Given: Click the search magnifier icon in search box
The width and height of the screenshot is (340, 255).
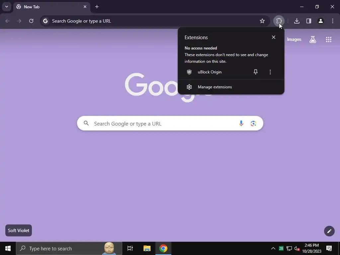Looking at the screenshot, I should [x=86, y=124].
